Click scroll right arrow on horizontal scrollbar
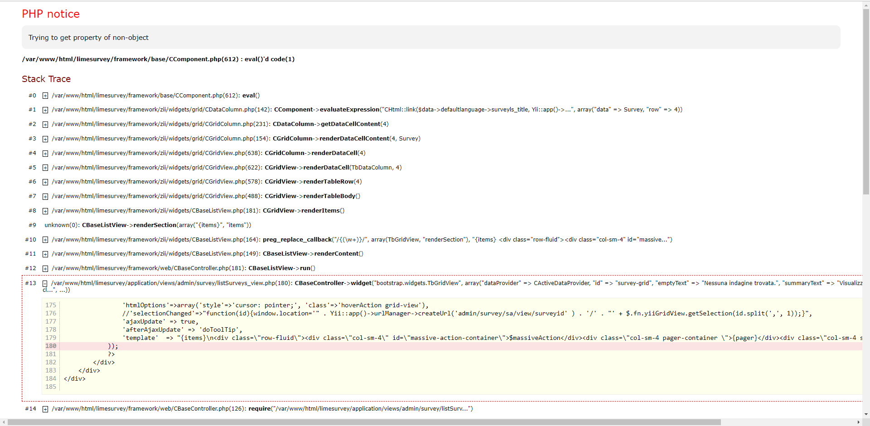870x426 pixels. pyautogui.click(x=858, y=422)
